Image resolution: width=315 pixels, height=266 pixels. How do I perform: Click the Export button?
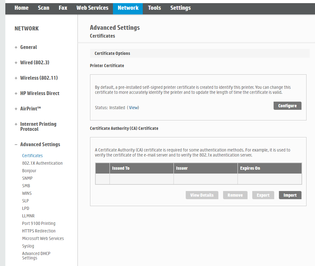263,195
